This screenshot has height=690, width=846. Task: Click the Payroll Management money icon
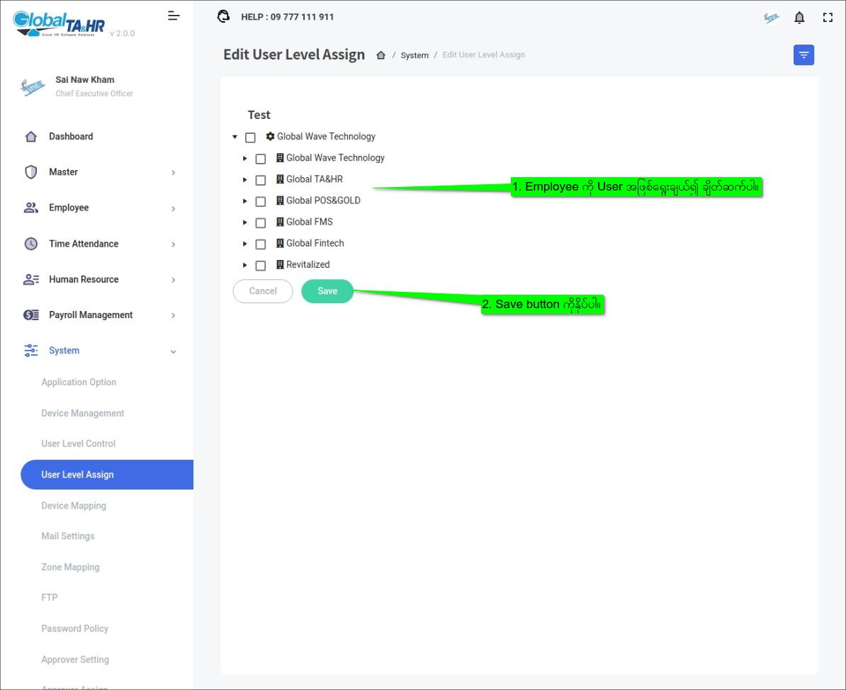(x=31, y=315)
